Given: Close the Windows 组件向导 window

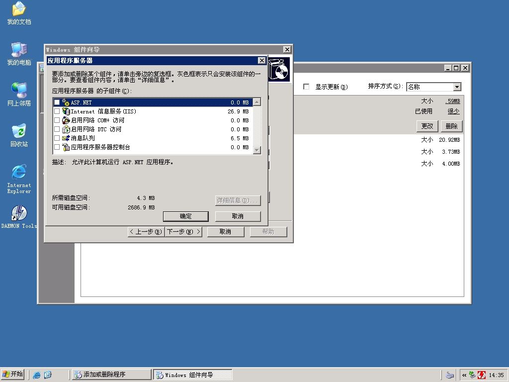Looking at the screenshot, I should point(287,49).
